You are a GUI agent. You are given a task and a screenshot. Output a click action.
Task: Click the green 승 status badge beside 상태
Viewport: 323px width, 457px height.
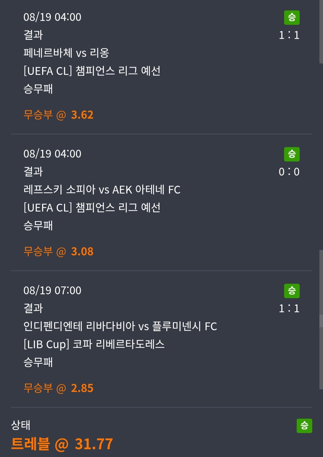(x=304, y=426)
